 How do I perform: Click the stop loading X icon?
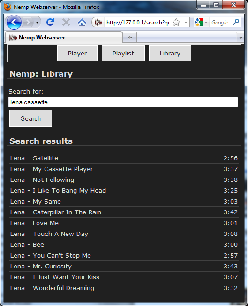click(x=66, y=23)
